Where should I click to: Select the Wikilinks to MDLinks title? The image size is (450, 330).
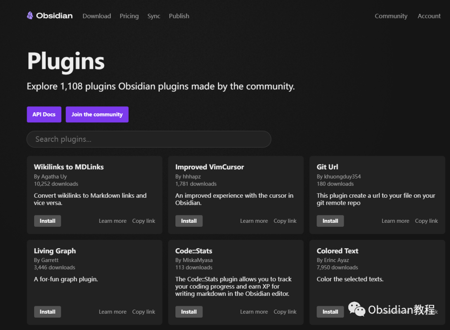69,167
